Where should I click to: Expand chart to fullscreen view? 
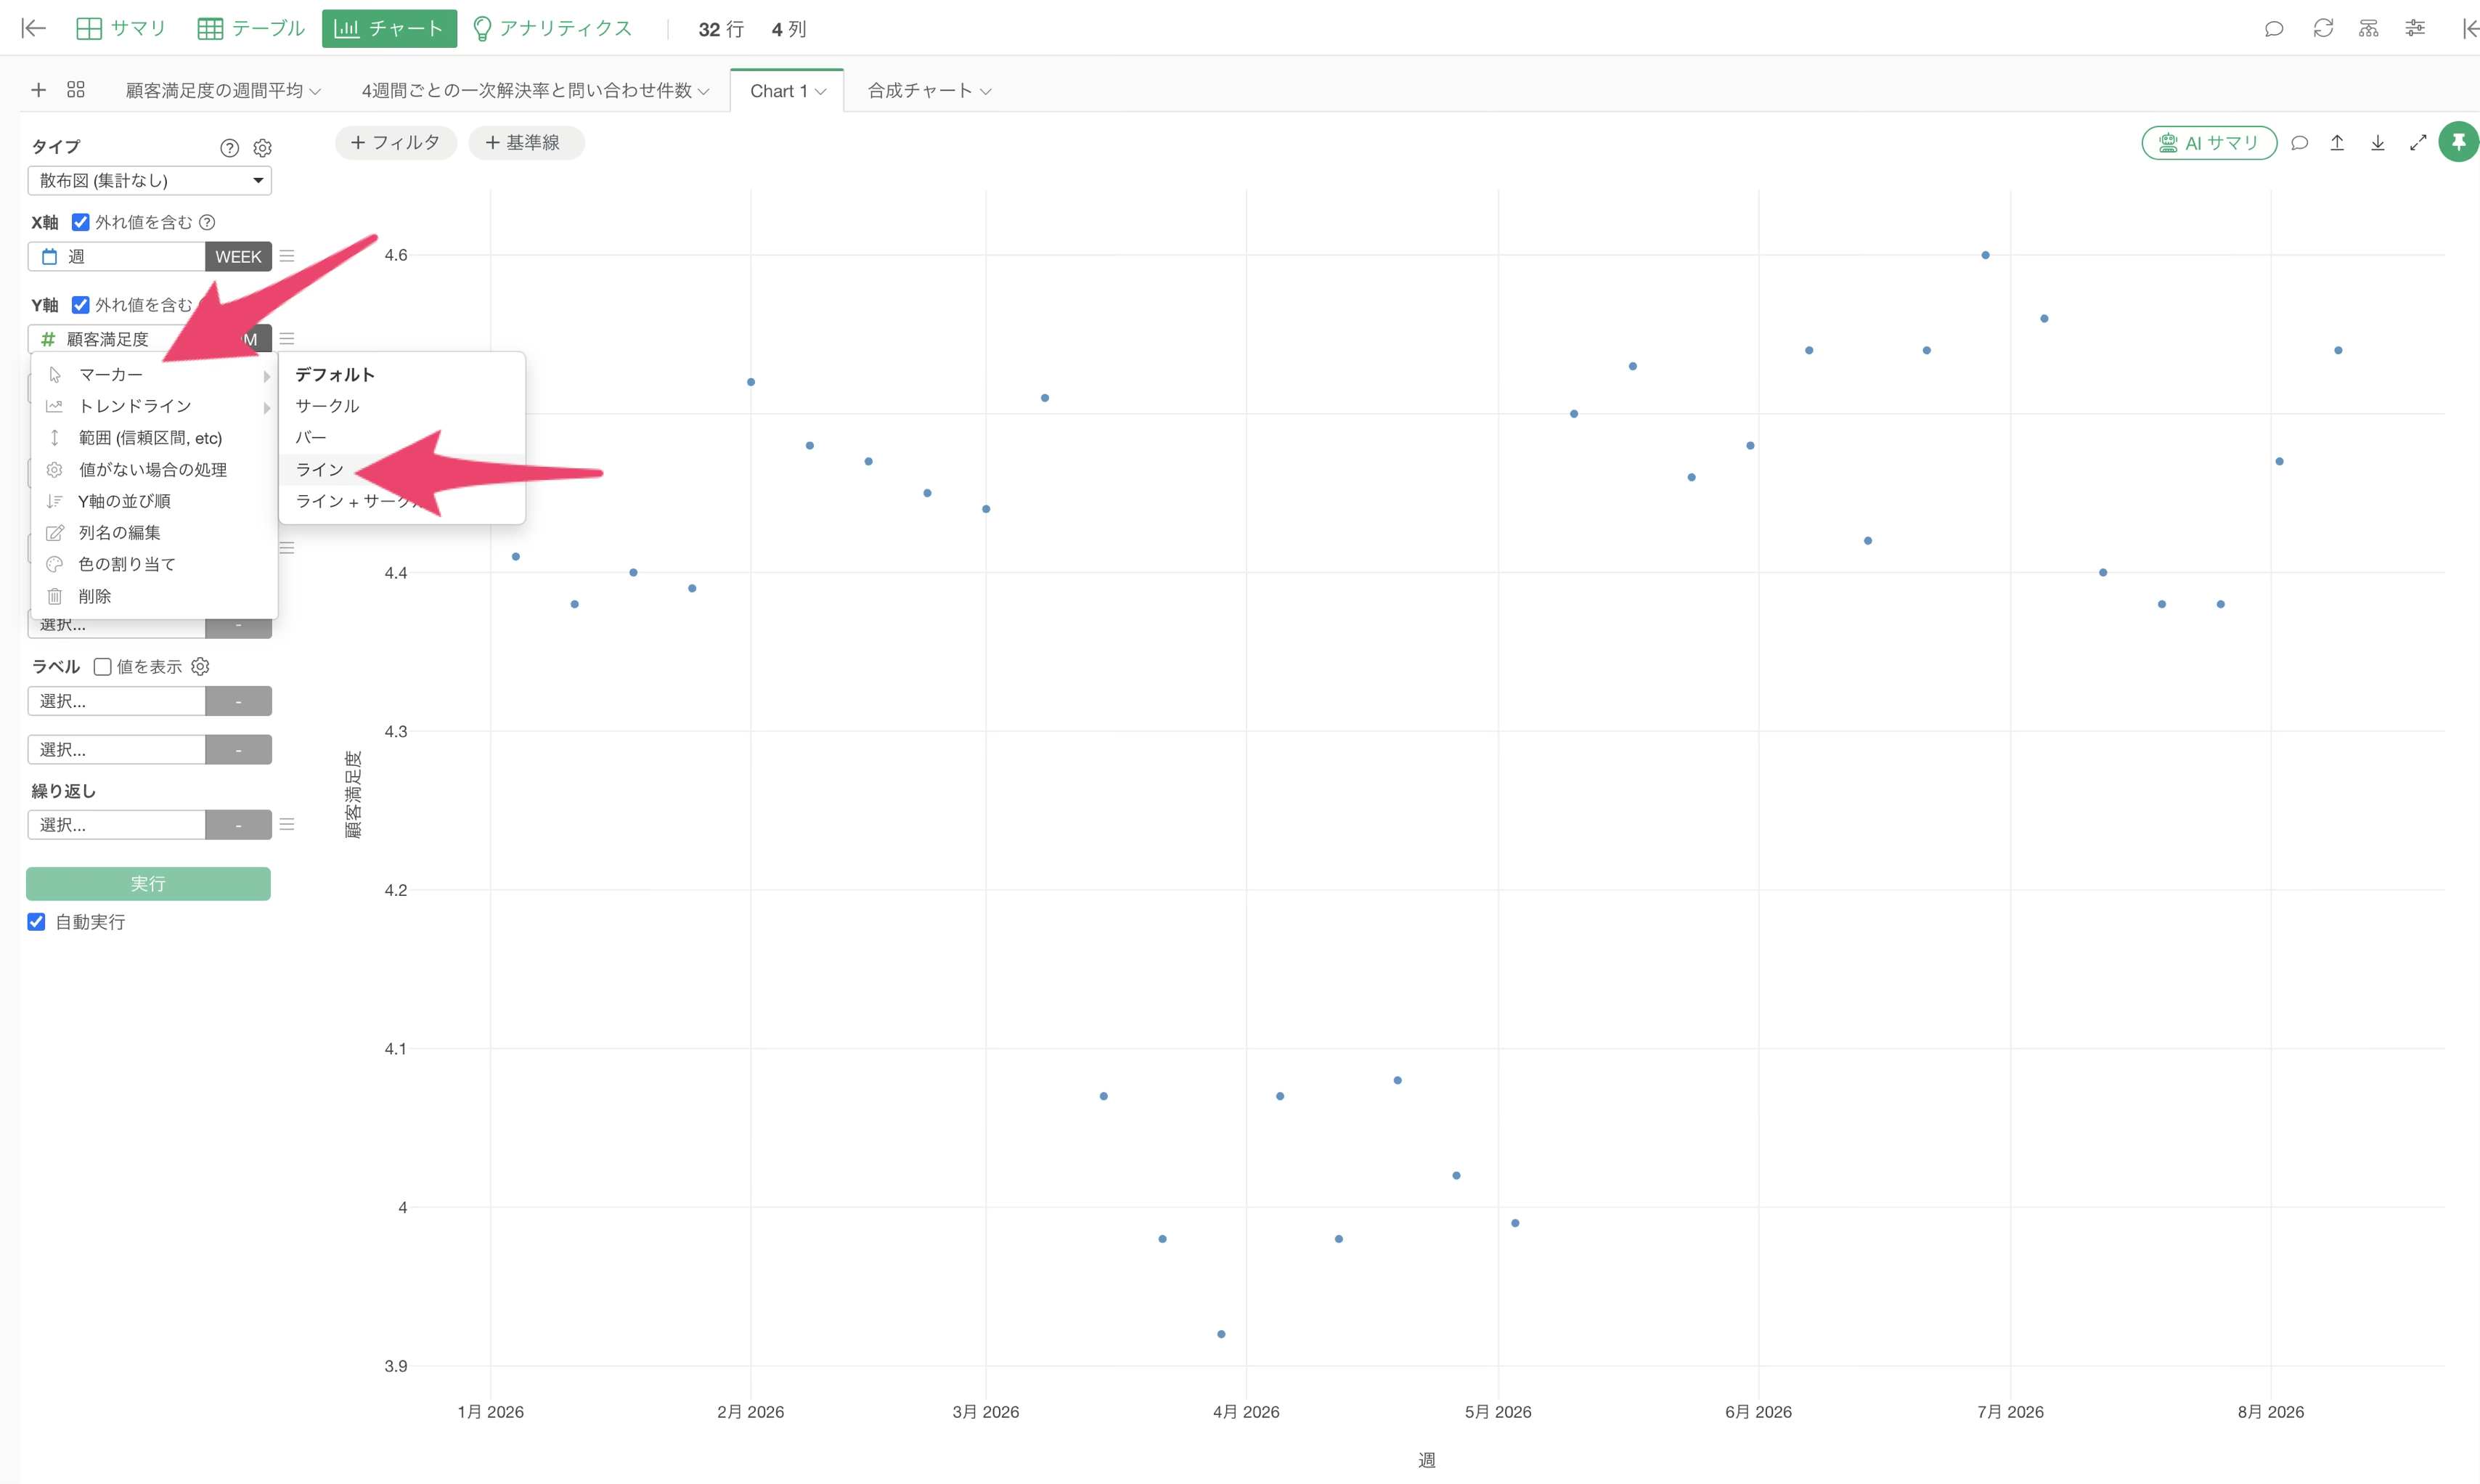(x=2418, y=143)
